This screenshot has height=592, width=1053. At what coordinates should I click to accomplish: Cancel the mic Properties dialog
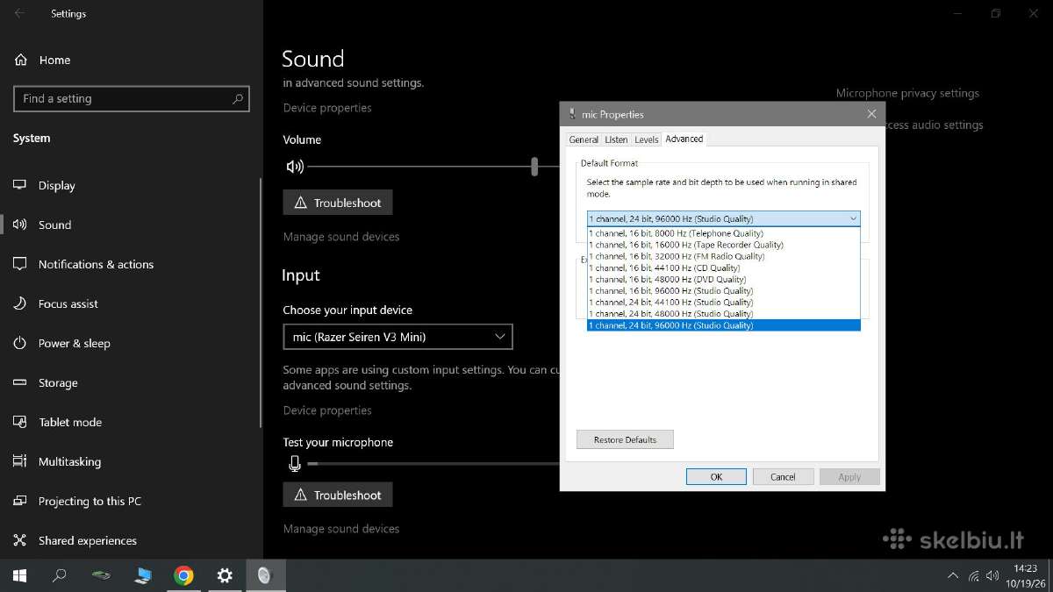[x=783, y=477]
